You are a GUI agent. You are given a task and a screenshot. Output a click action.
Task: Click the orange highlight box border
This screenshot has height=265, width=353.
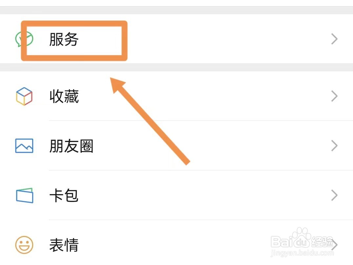[124, 41]
